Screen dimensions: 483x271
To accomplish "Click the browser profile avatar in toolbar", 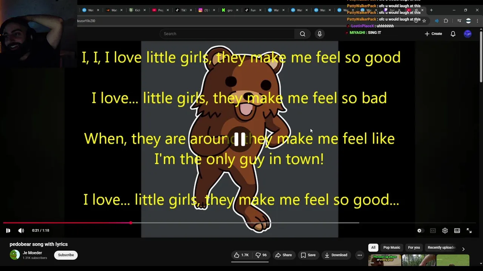I will click(468, 21).
